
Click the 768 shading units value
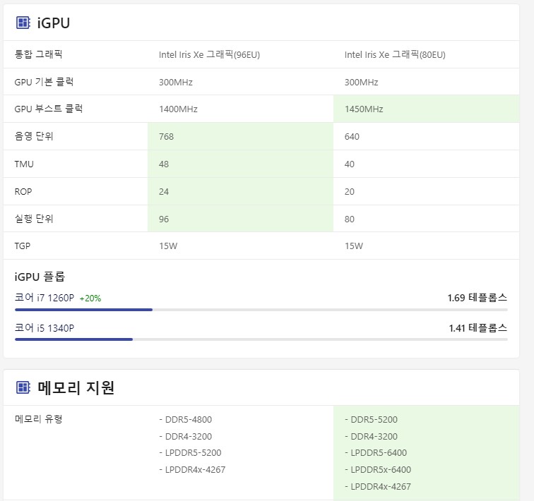pos(166,137)
